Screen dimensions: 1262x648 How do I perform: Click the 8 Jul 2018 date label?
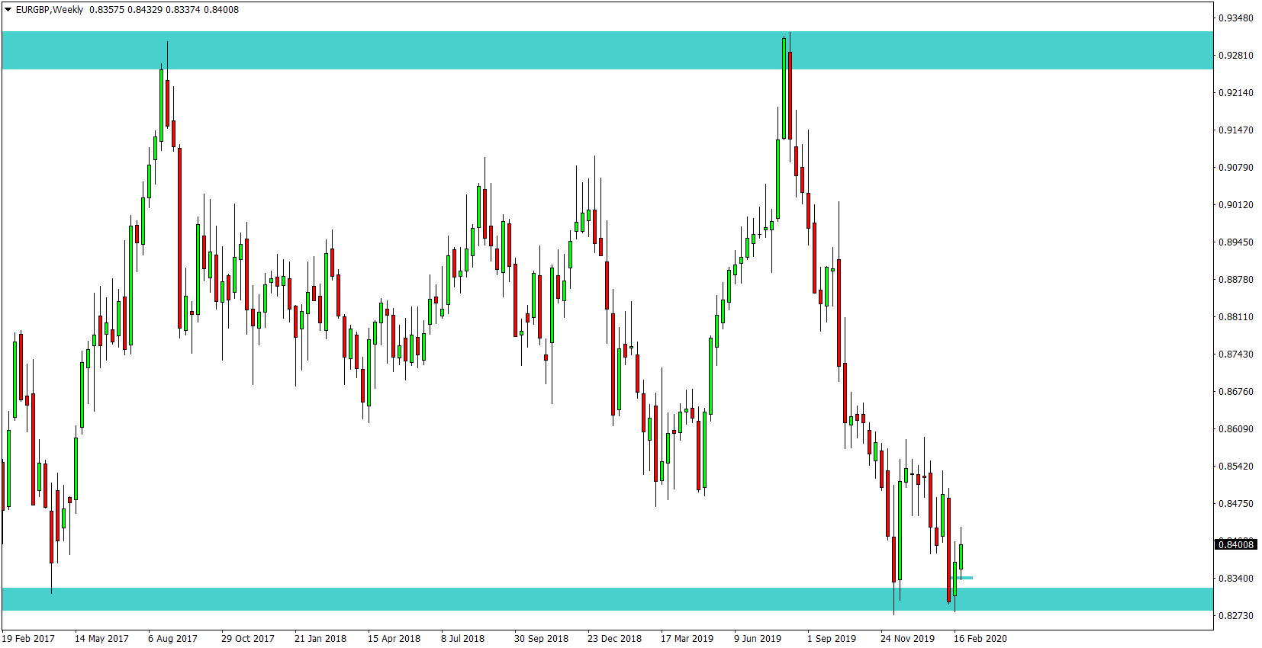pyautogui.click(x=462, y=638)
